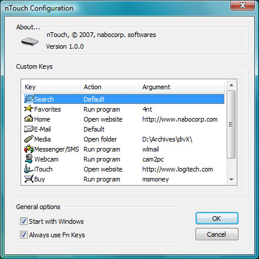Click the vertical scrollbar thumb
This screenshot has width=259, height=259.
(231, 125)
